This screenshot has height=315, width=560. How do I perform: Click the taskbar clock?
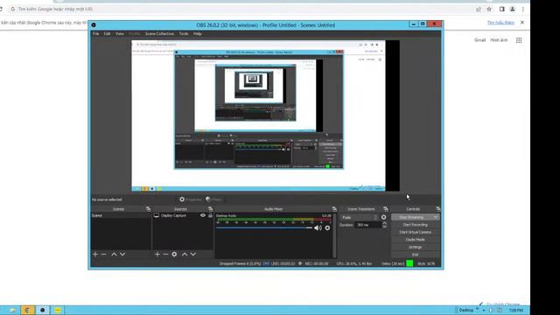click(x=516, y=310)
